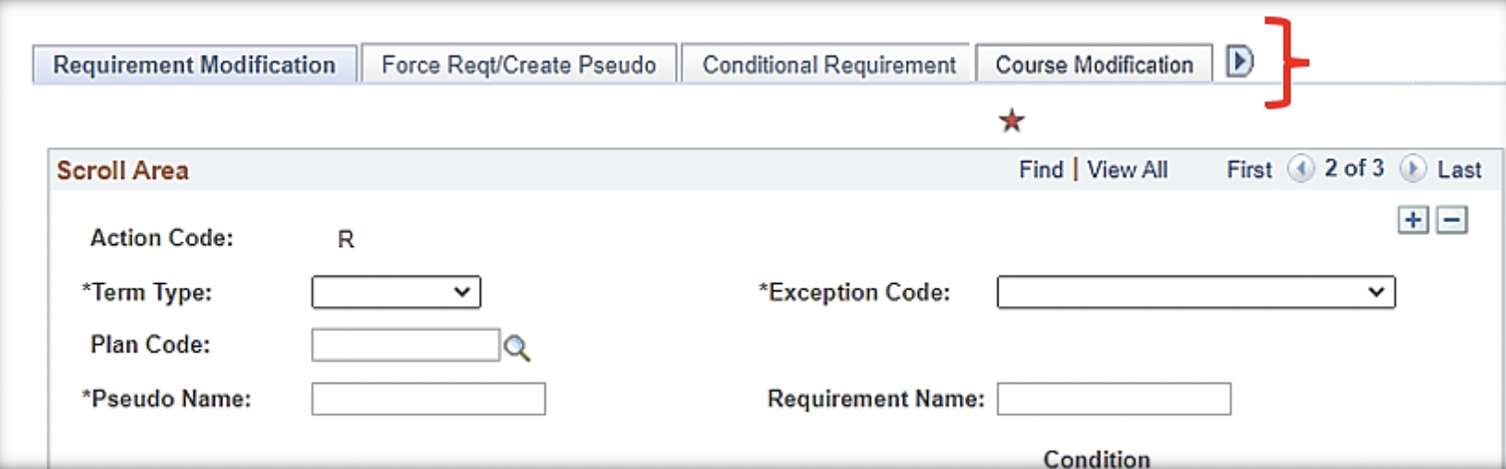Click the red star marker

click(1011, 120)
